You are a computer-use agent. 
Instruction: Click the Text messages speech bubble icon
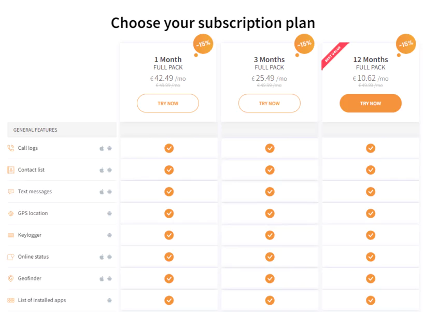(11, 192)
